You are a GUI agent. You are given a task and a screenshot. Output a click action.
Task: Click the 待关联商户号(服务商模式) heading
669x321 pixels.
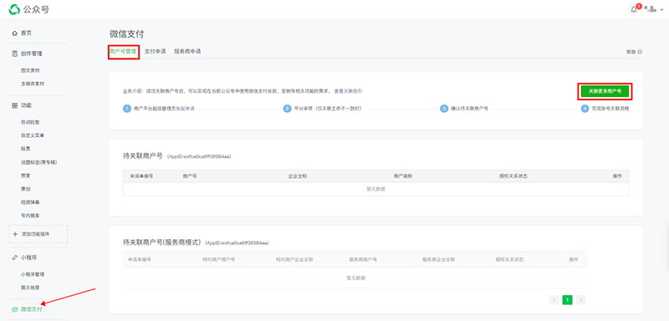pyautogui.click(x=161, y=242)
